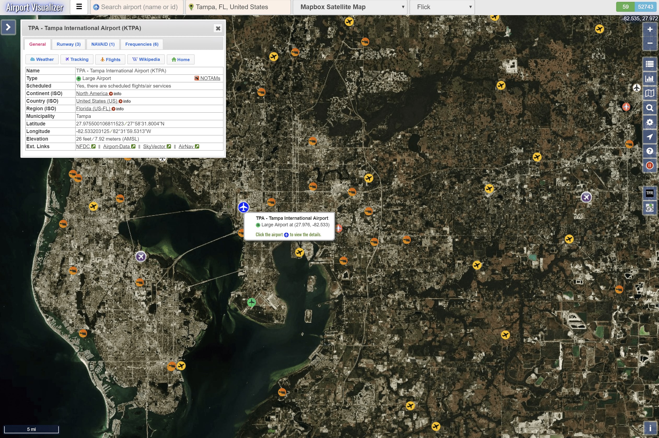Click the Tampa, FL location input field

point(238,7)
